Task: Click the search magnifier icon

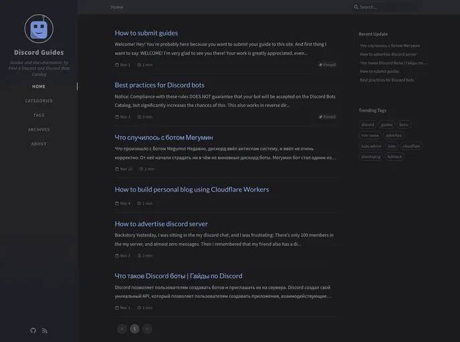Action: [x=356, y=7]
